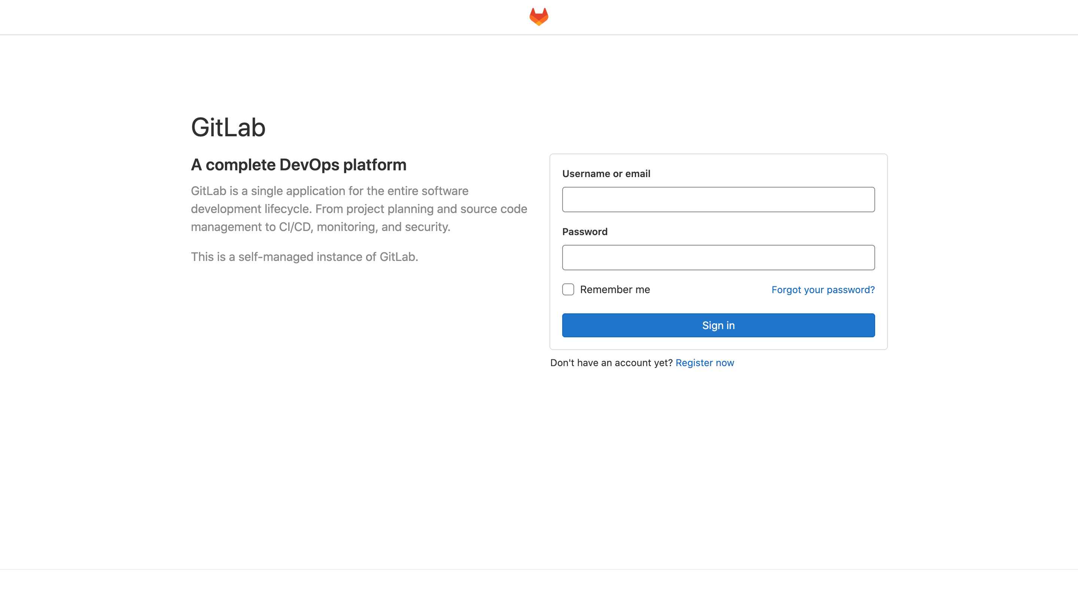
Task: Click the "GitLab is a single application" paragraph
Action: (359, 209)
